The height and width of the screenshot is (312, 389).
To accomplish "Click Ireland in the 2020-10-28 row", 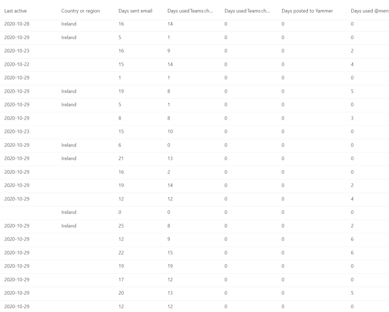I will (x=69, y=24).
